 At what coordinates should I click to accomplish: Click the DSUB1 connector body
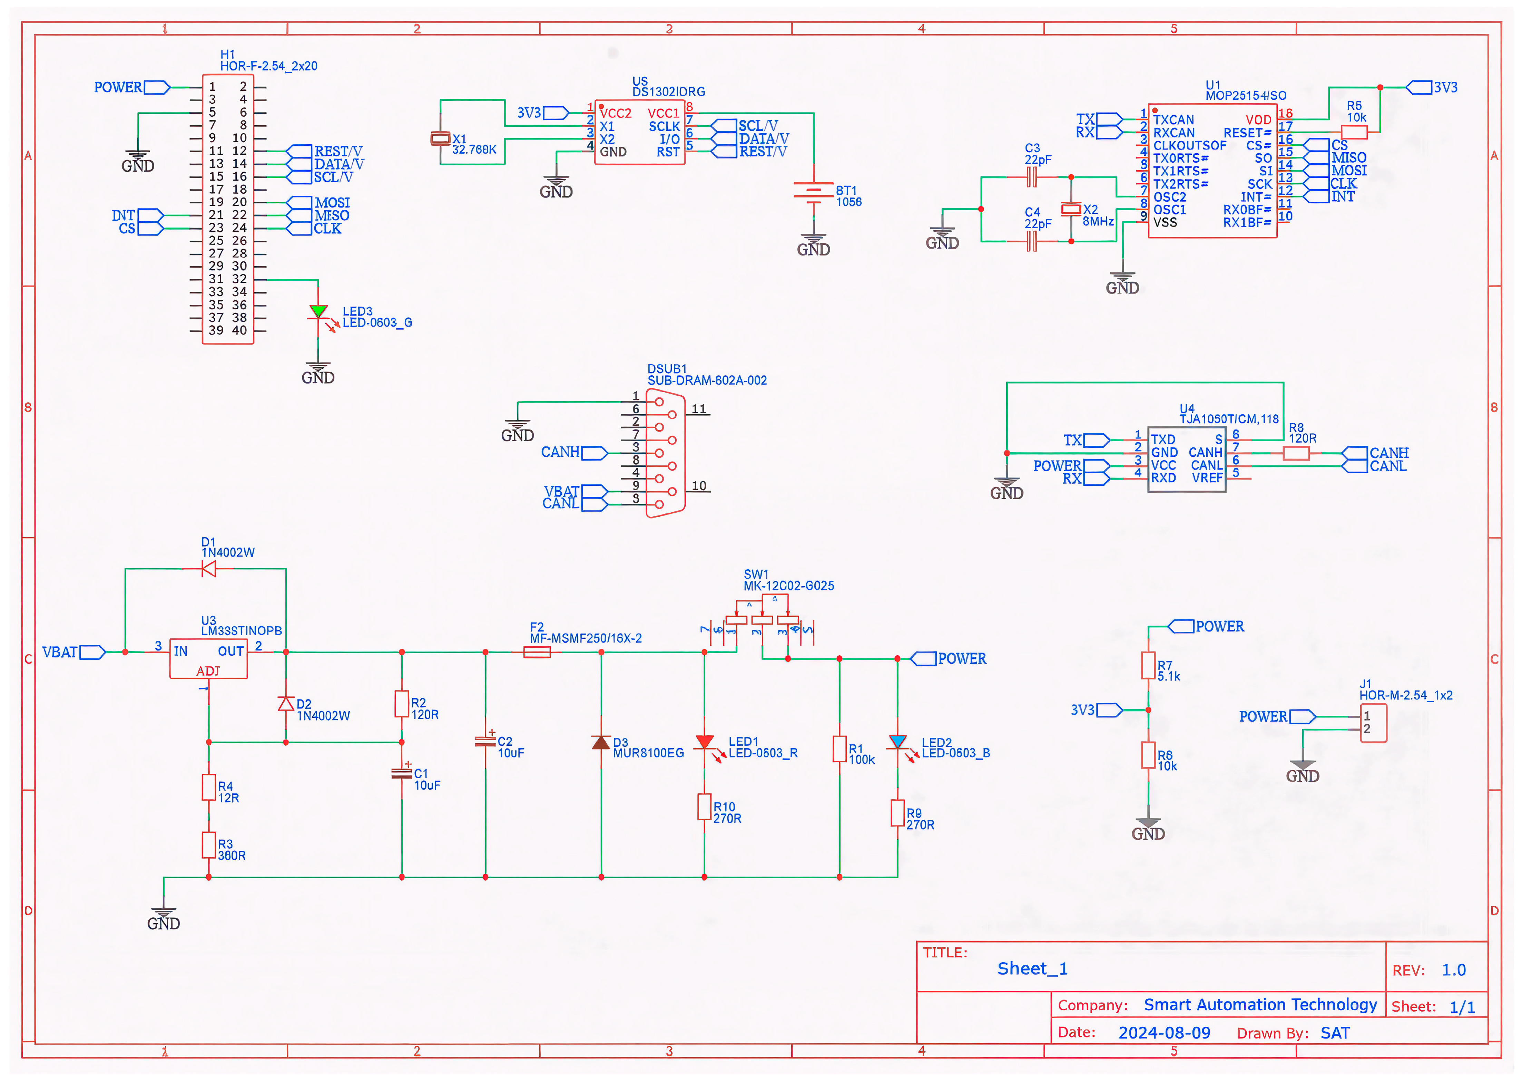click(665, 453)
